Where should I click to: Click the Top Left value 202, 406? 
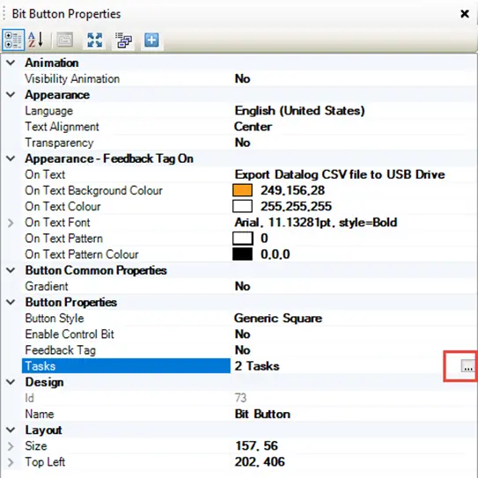coord(260,462)
